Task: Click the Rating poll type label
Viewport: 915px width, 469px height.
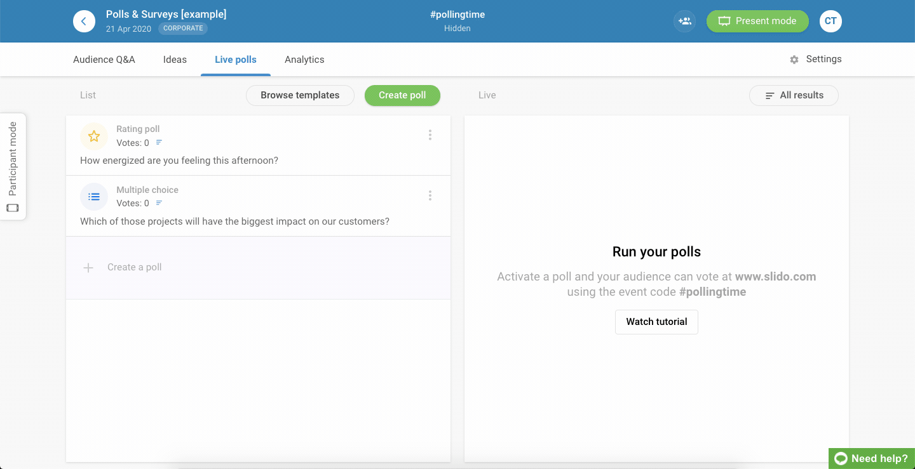Action: point(138,129)
